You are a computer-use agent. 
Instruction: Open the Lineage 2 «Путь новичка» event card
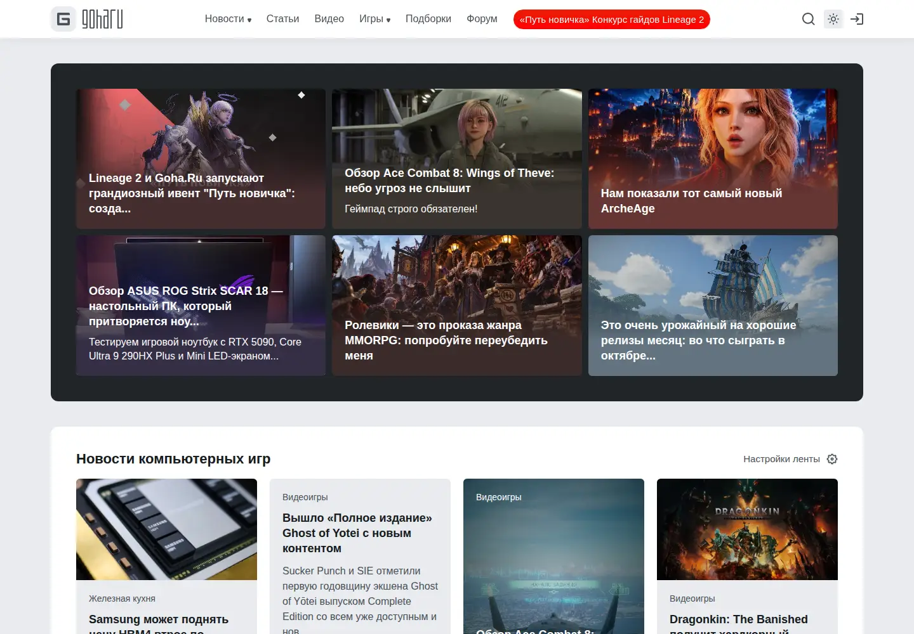point(201,158)
